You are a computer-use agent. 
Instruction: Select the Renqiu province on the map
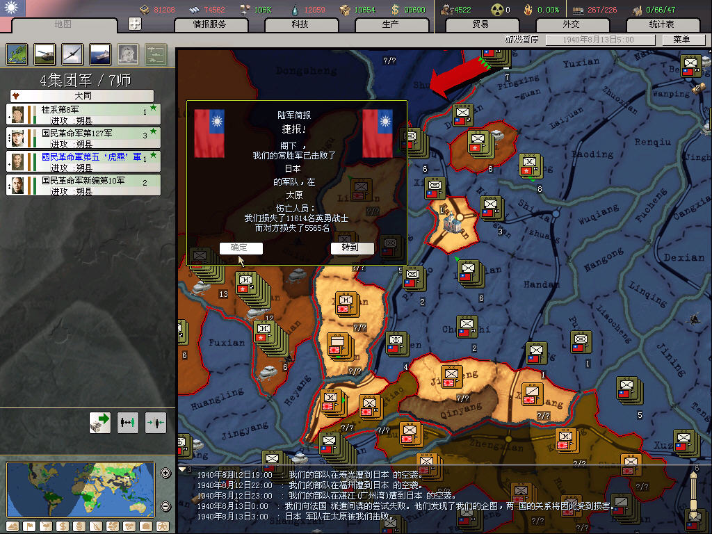click(652, 142)
